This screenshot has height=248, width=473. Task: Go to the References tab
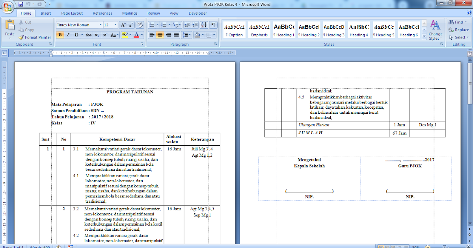[x=102, y=13]
